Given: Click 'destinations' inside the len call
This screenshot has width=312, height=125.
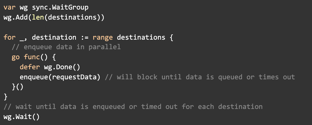Looking at the screenshot, I should coord(72,18).
